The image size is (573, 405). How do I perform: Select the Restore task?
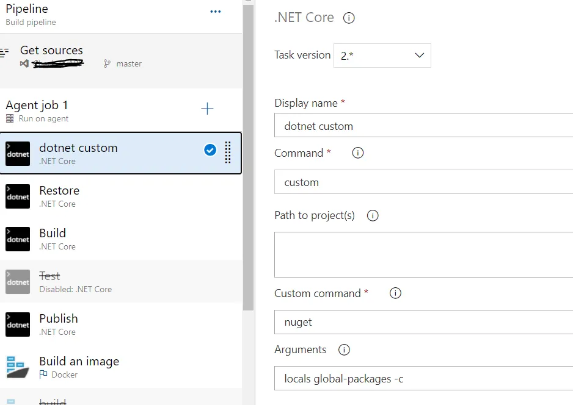(x=59, y=196)
